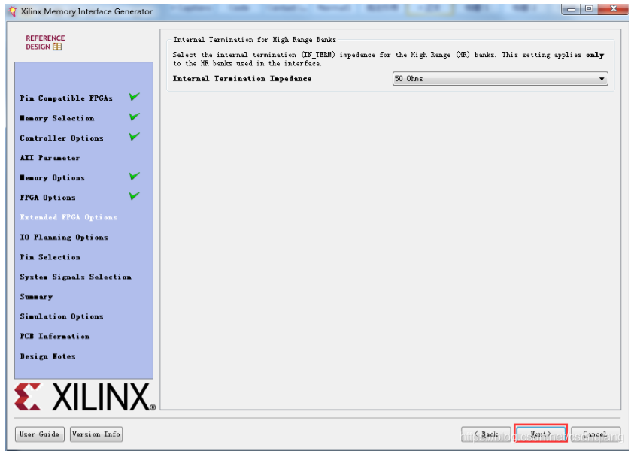Maximize the Memory Interface Generator window
The width and height of the screenshot is (631, 451).
click(x=589, y=9)
